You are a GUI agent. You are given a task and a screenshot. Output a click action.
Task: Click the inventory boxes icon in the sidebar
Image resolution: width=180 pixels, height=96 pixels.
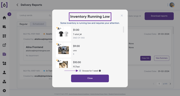(x=4, y=81)
